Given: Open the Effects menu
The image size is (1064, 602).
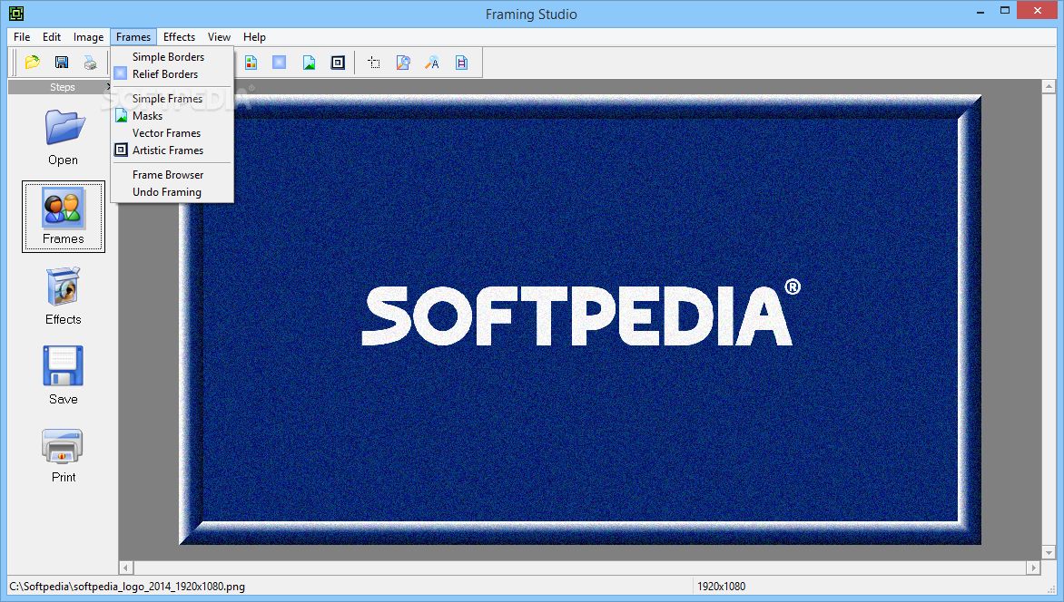Looking at the screenshot, I should (x=179, y=36).
